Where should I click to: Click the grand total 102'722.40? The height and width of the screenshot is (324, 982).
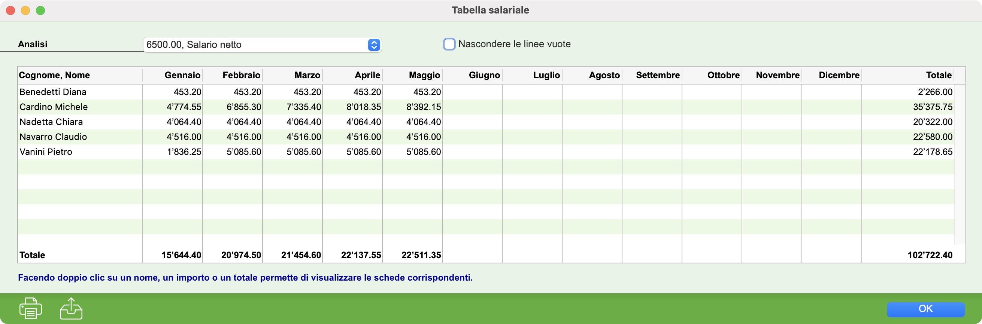click(930, 255)
